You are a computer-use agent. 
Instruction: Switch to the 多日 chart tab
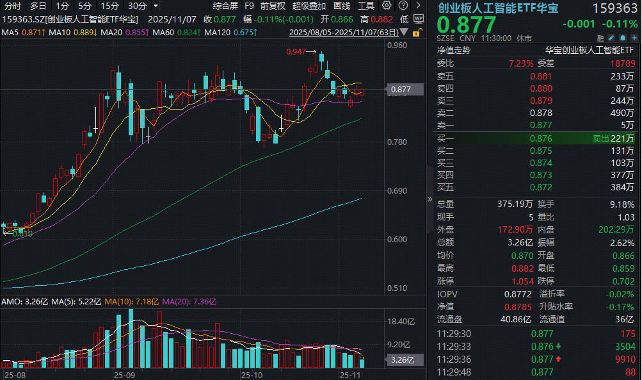(x=36, y=6)
